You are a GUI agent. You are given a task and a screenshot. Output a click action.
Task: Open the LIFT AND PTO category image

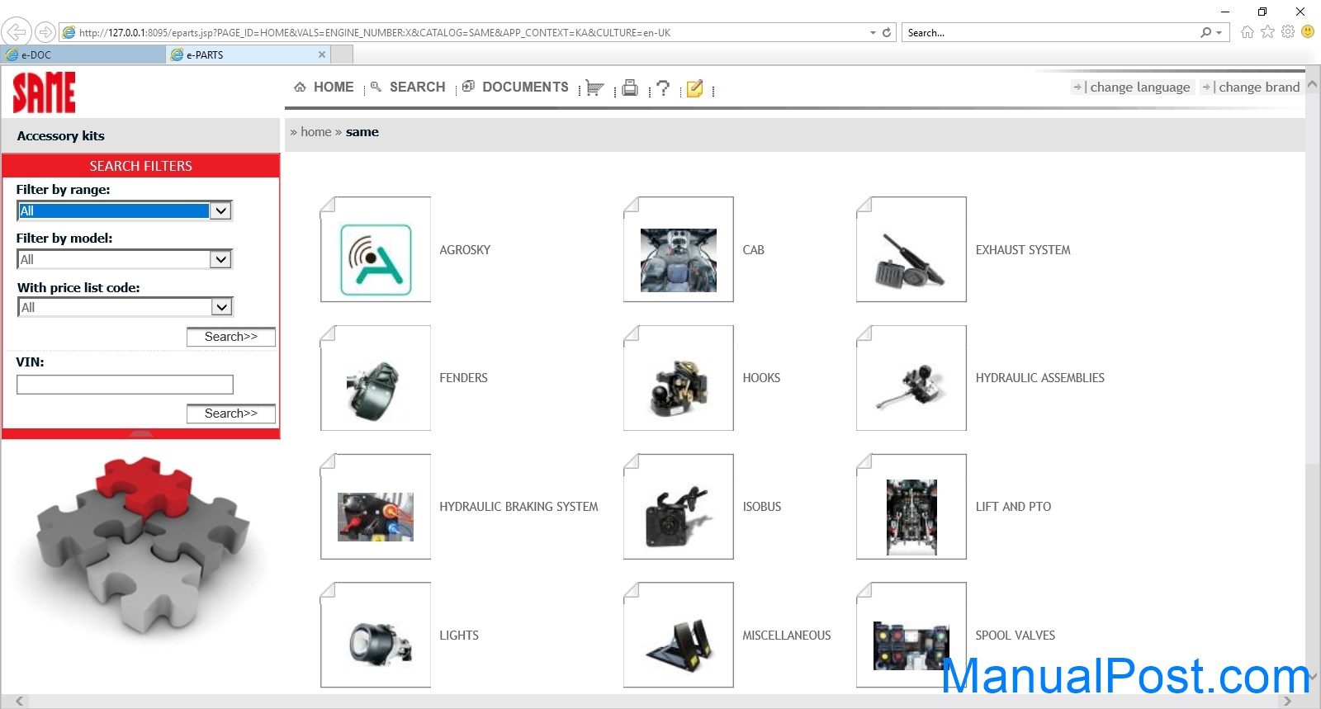[x=911, y=507]
